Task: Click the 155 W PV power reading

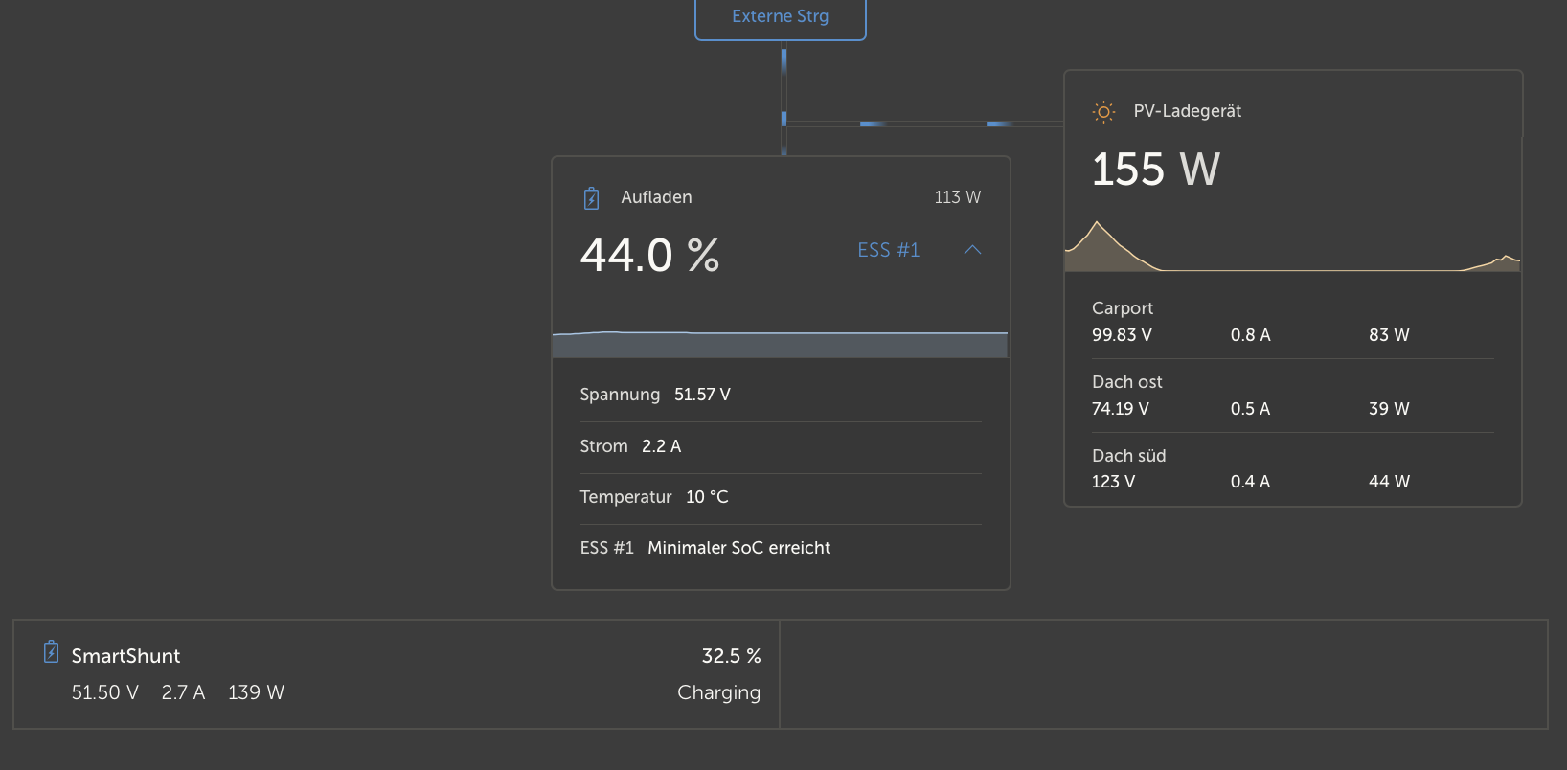Action: coord(1156,170)
